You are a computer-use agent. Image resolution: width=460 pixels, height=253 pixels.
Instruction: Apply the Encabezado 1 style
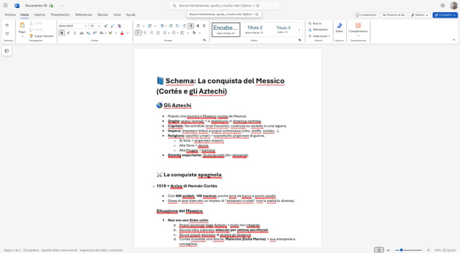pos(226,29)
